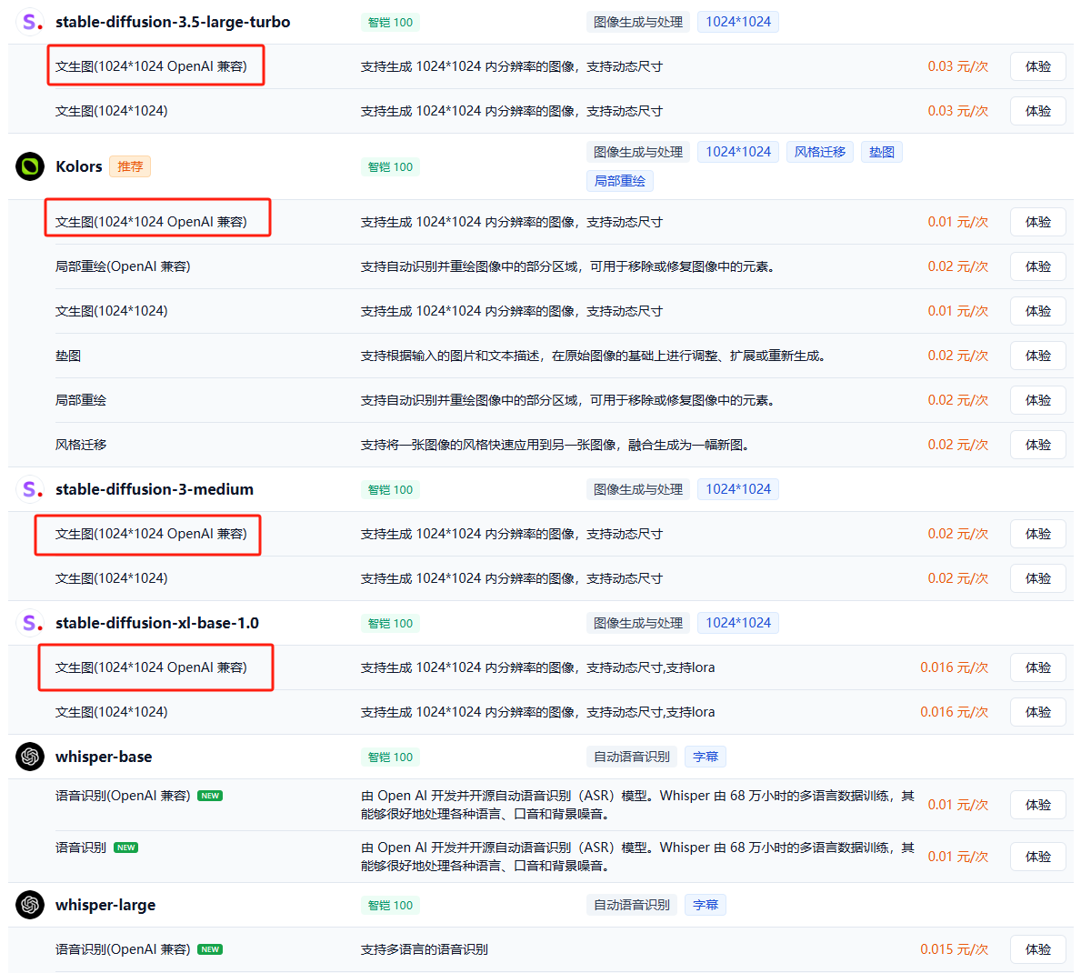Select 文生图(1024*1024 OpenAI 兼容) under stable-diffusion-3-medium
Viewport: 1081px width, 973px height.
point(151,534)
